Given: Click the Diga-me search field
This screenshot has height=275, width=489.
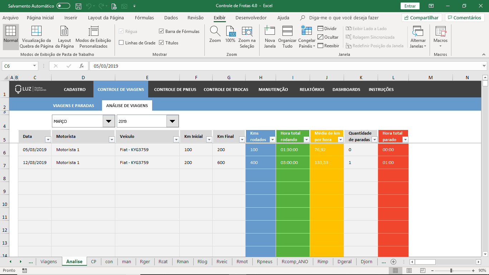Looking at the screenshot, I should pyautogui.click(x=344, y=18).
